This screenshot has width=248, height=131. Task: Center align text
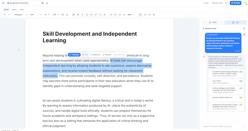(145, 15)
